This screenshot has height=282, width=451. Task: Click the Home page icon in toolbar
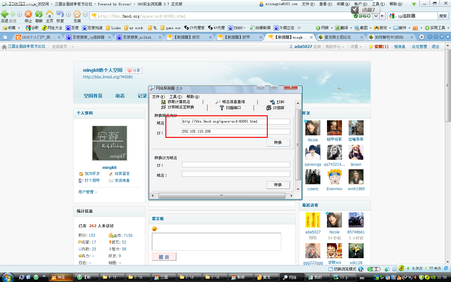point(49,14)
